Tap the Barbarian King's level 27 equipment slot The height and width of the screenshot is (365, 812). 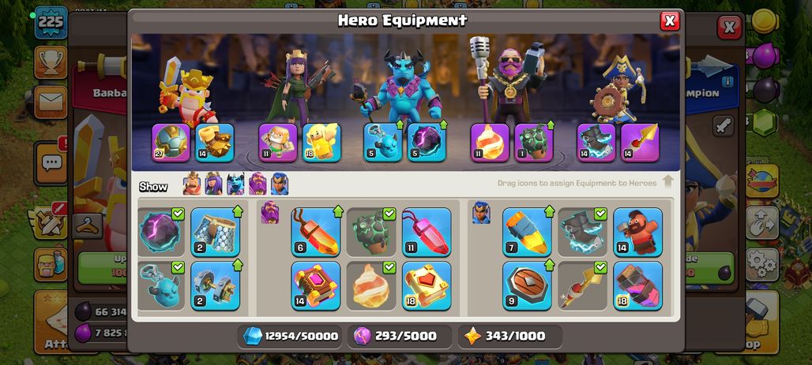[171, 143]
